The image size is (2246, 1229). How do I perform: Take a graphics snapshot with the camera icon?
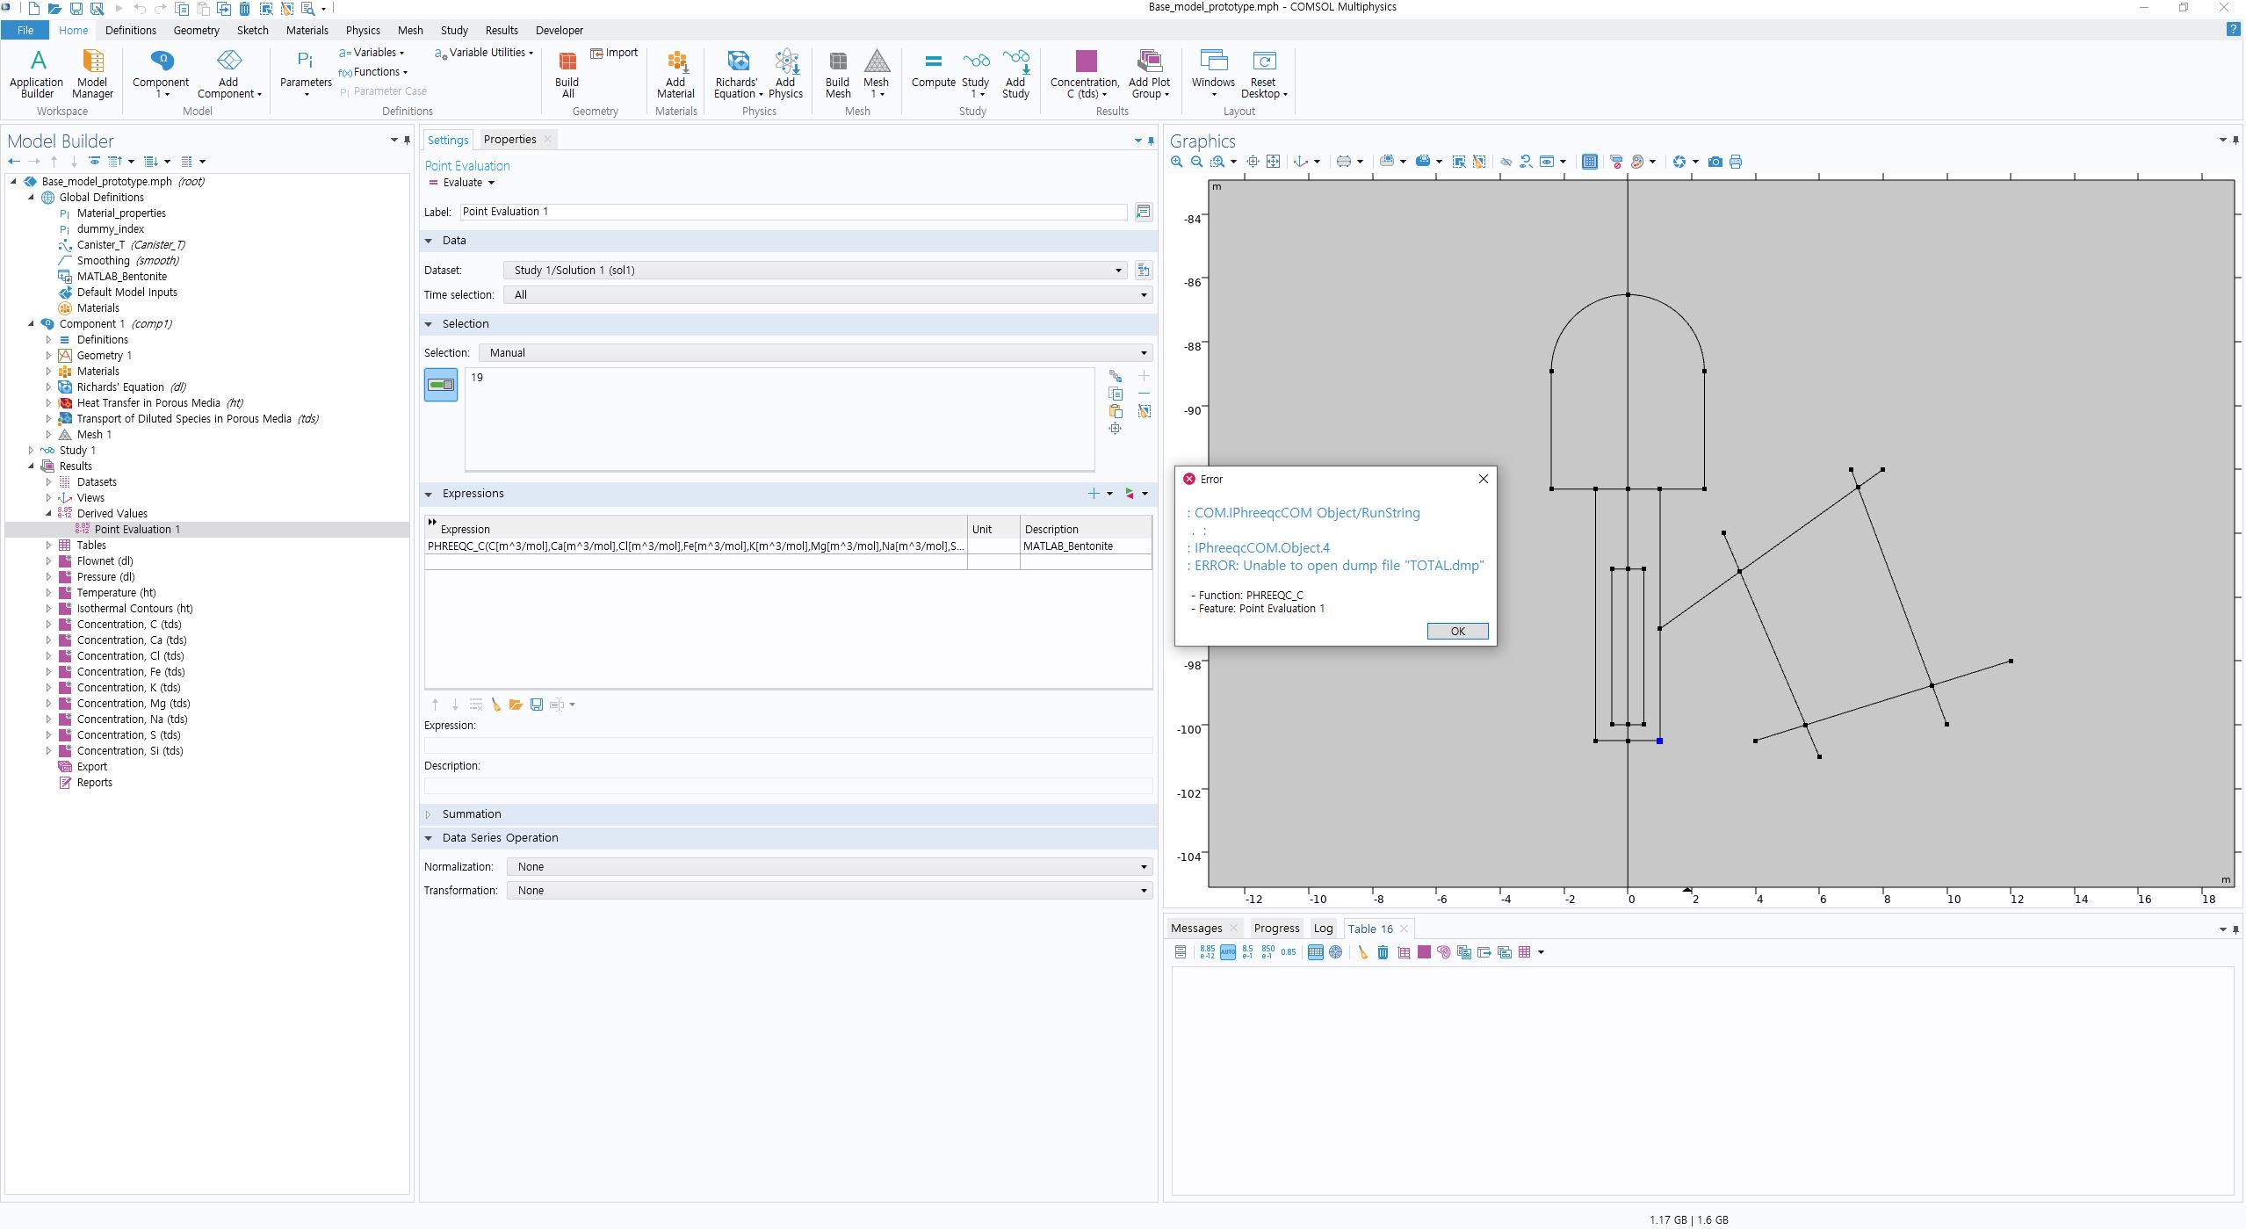coord(1715,162)
